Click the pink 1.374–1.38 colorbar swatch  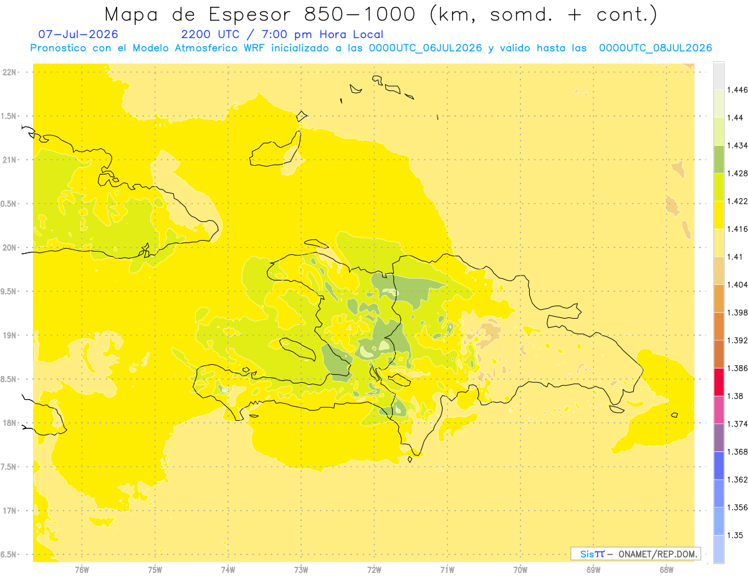(x=719, y=410)
